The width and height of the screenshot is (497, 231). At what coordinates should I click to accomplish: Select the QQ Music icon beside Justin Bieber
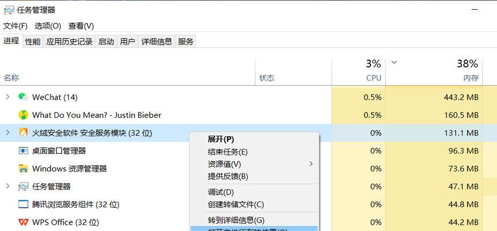point(23,115)
